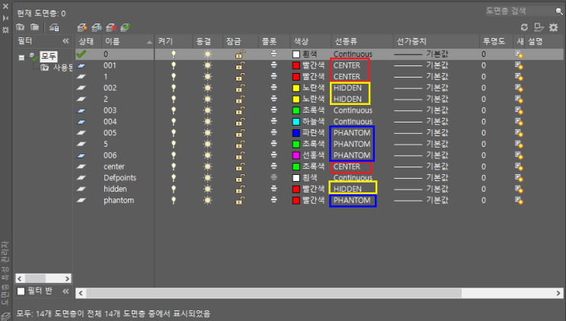Collapse the filter tree chevron

pyautogui.click(x=66, y=41)
